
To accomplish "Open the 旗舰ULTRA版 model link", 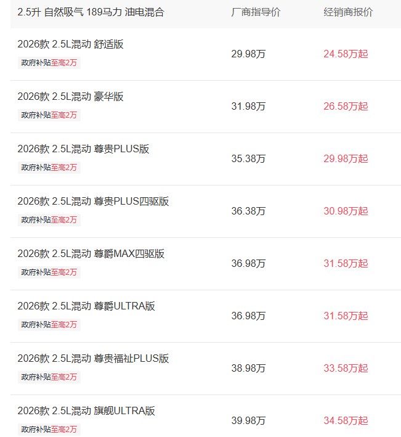I will click(86, 411).
